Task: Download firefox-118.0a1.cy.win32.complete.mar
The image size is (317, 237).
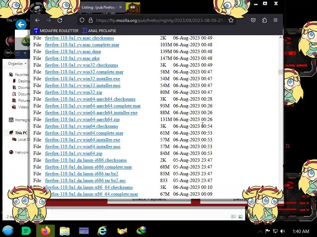Action: 84,72
